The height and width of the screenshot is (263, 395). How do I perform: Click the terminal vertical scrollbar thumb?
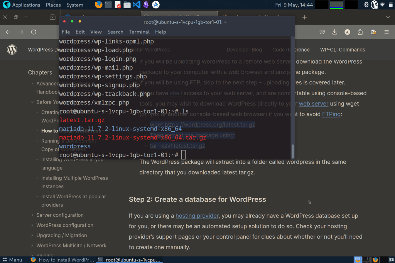pyautogui.click(x=292, y=151)
